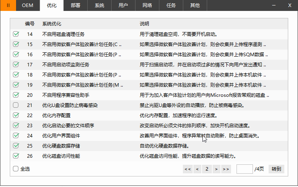Go to previous page with < arrow
This screenshot has height=187, width=298.
(x=197, y=169)
